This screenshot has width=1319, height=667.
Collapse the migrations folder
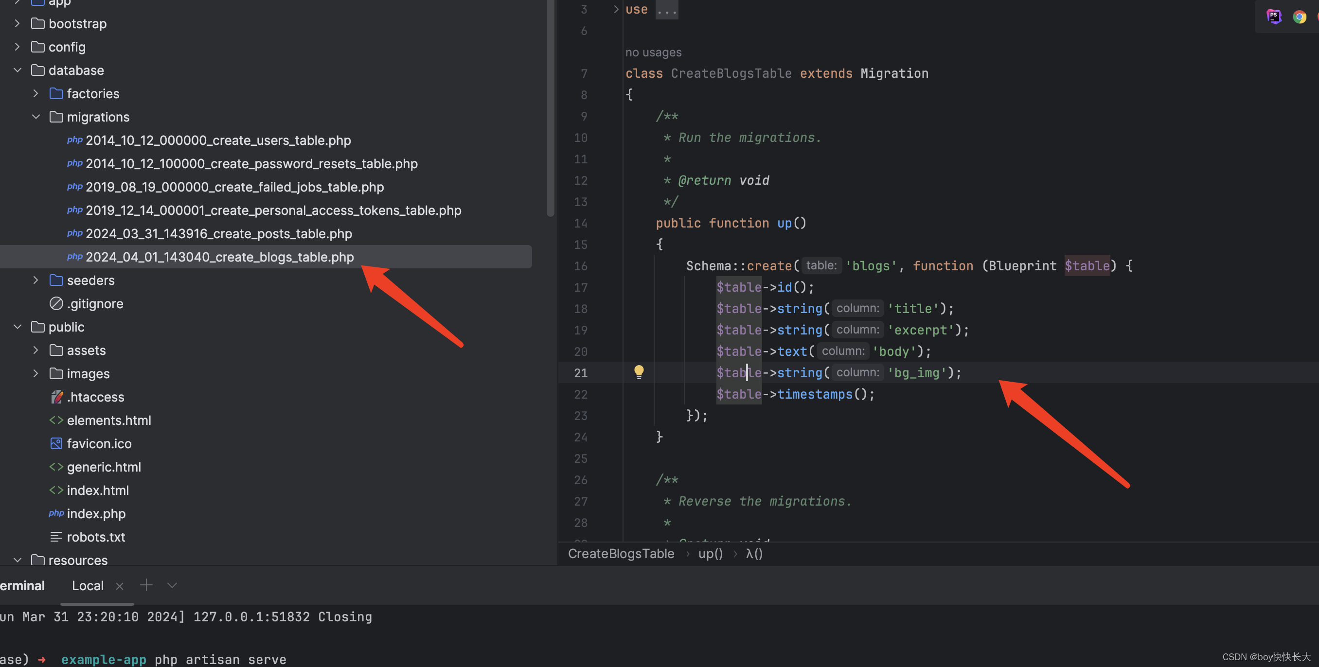point(36,117)
